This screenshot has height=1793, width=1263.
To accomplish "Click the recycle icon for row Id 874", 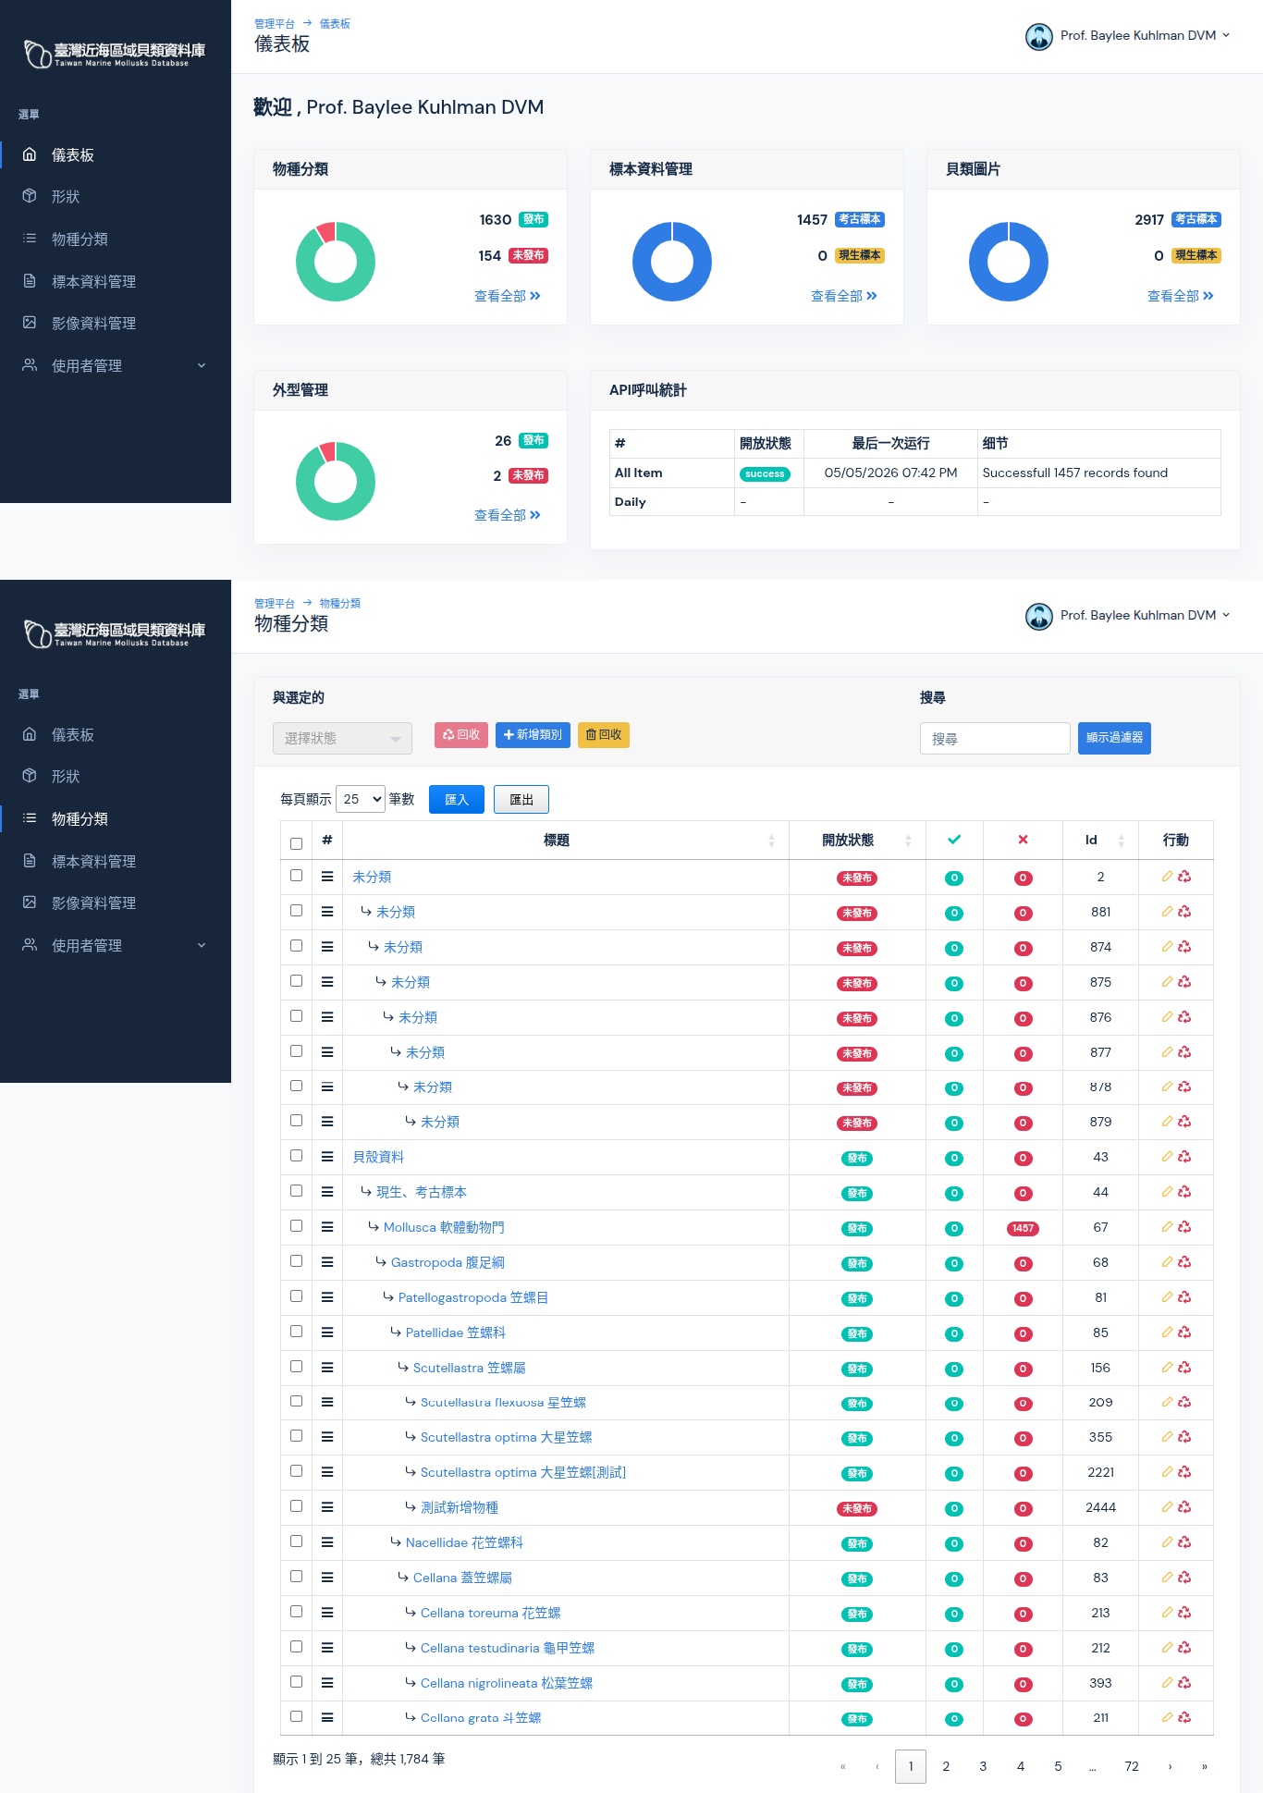I will (1184, 947).
